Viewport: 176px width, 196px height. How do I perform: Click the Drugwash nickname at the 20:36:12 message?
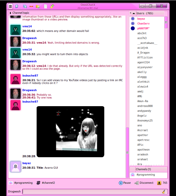coord(30,61)
